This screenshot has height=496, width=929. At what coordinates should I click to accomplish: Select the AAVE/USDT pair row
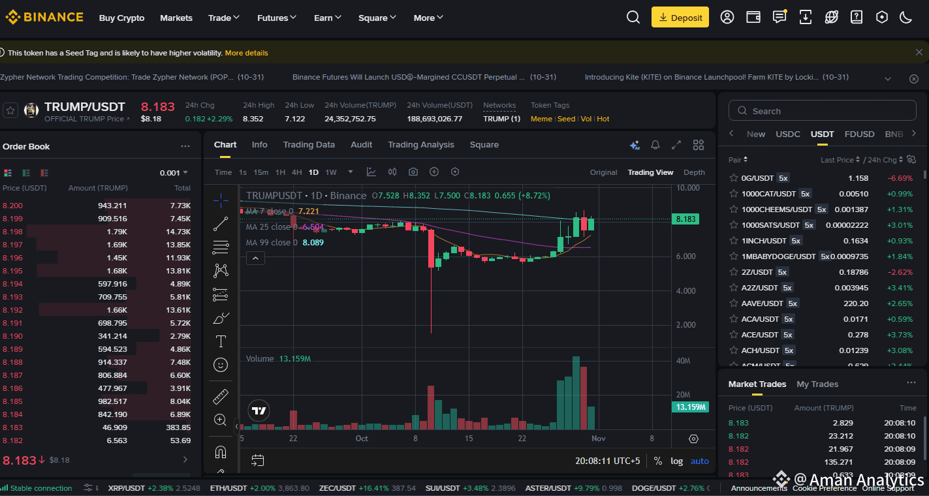point(822,303)
